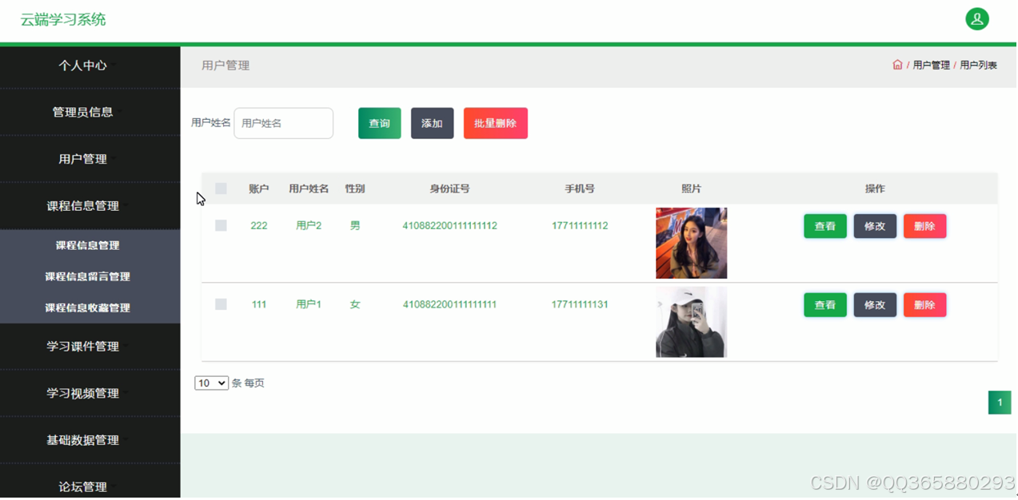
Task: Click the red 批量删除 button
Action: 495,123
